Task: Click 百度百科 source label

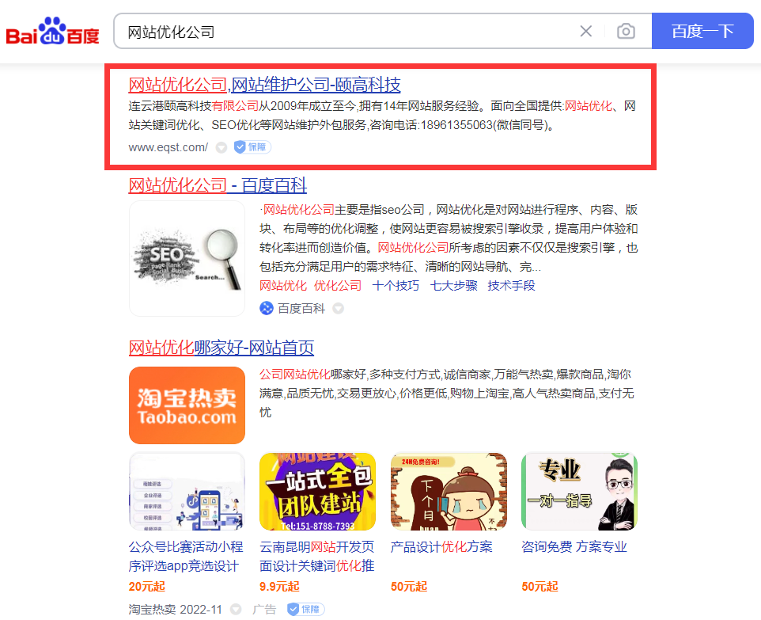Action: click(x=301, y=309)
